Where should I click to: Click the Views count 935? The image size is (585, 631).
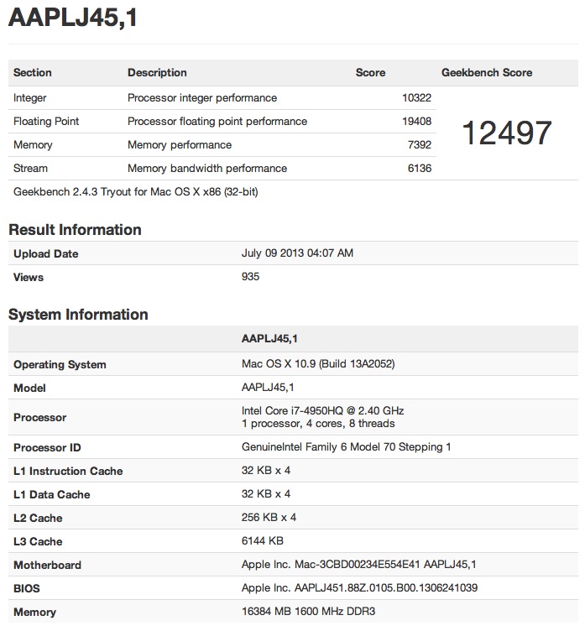(250, 277)
